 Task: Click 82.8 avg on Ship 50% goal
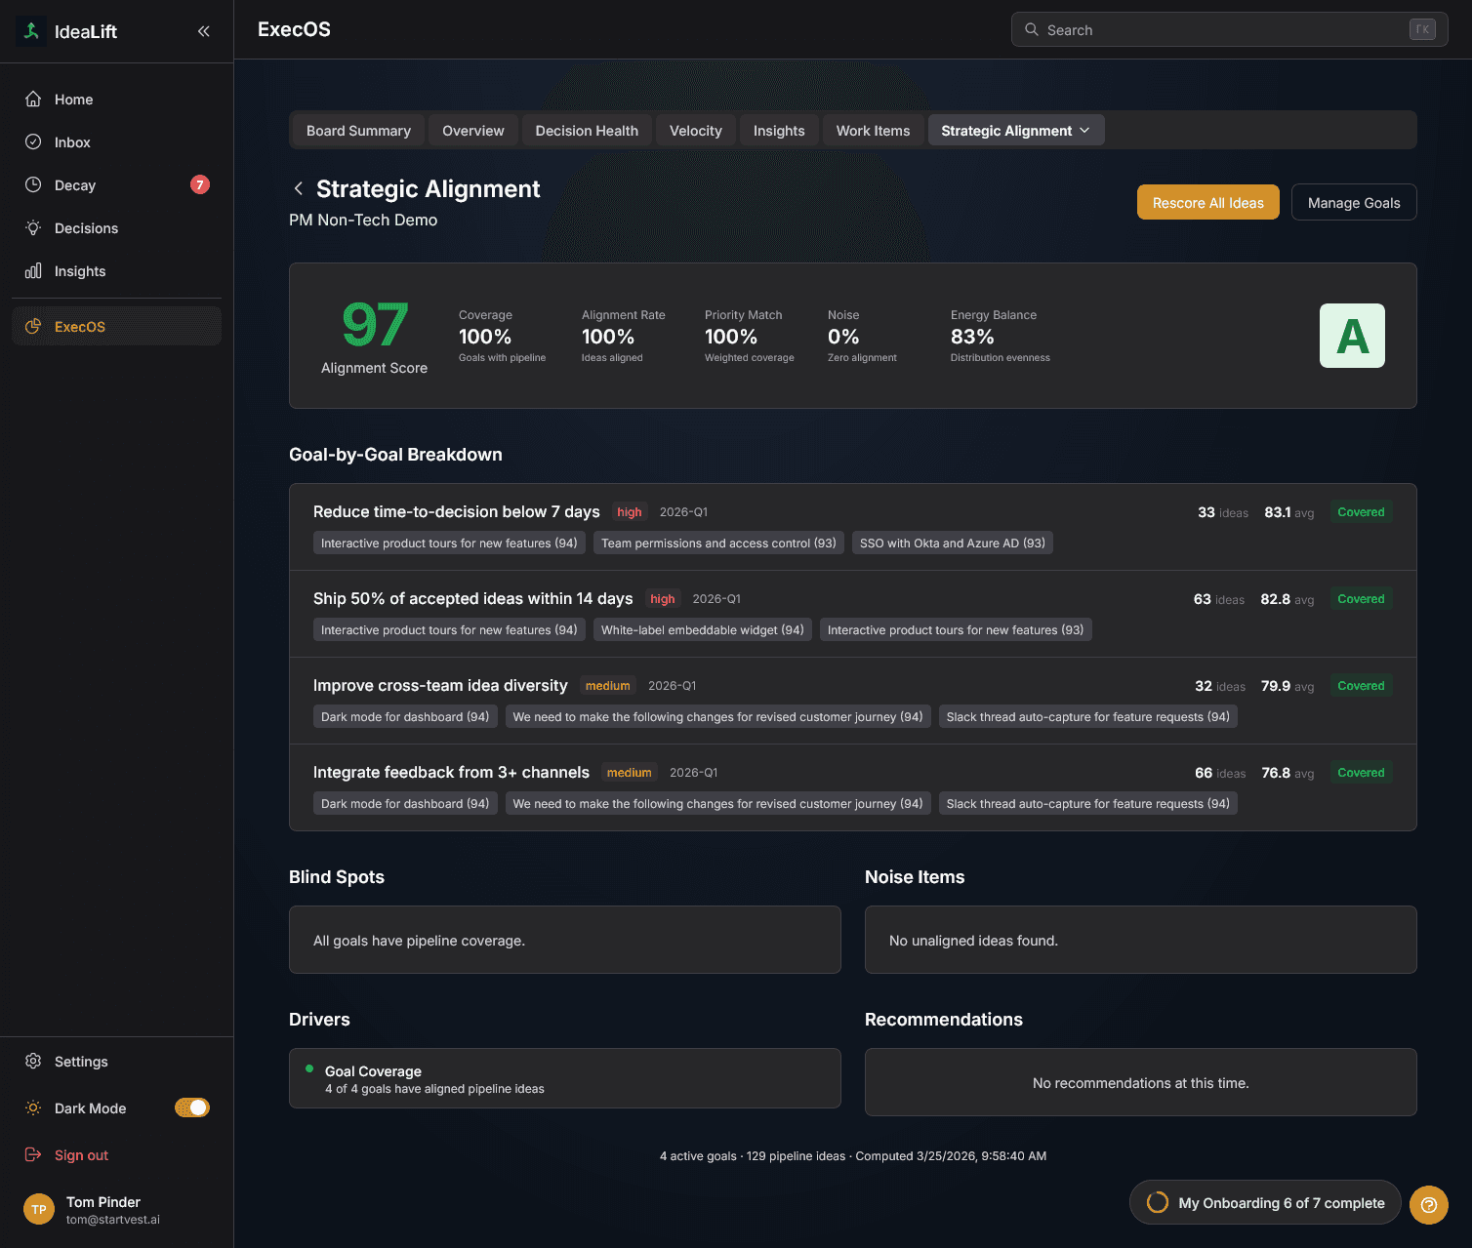tap(1287, 599)
